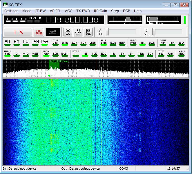Click the ANT TUNE icon button
The width and height of the screenshot is (192, 174).
pos(39,32)
